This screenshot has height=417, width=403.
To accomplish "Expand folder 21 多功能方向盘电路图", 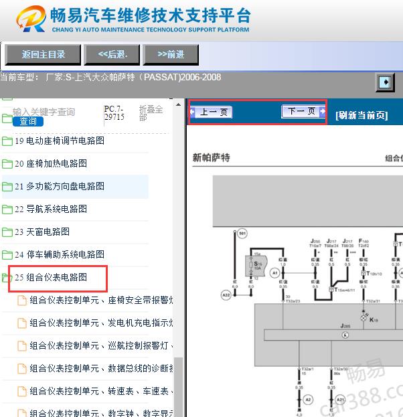I will click(60, 186).
